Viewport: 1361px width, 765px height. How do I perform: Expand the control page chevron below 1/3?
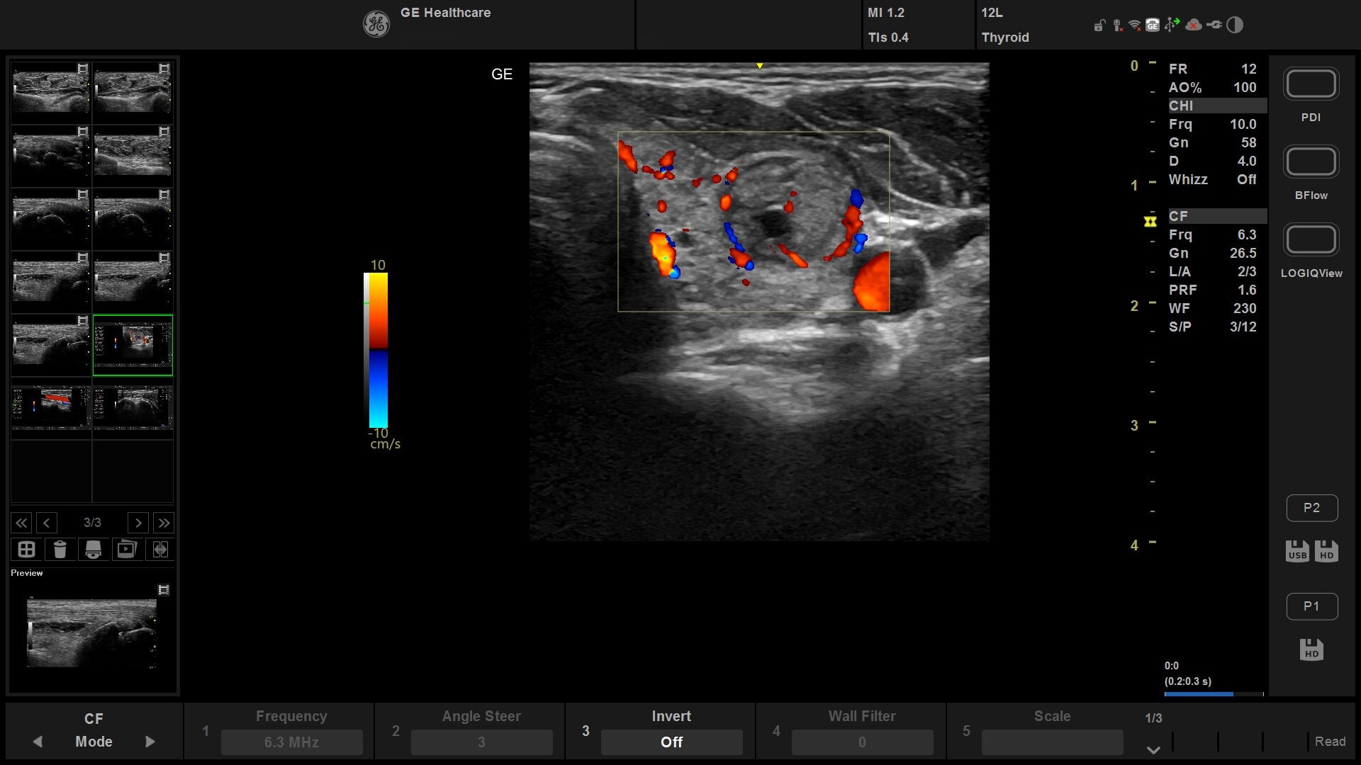pyautogui.click(x=1153, y=749)
